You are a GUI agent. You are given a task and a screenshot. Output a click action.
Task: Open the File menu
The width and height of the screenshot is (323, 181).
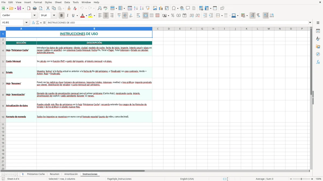(3, 2)
